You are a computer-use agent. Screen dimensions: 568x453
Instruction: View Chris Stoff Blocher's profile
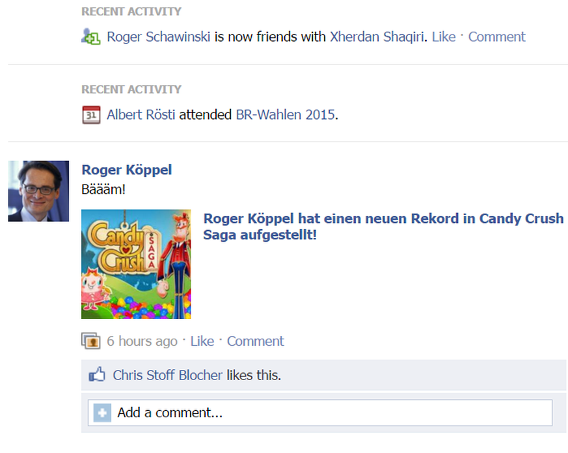pos(167,375)
